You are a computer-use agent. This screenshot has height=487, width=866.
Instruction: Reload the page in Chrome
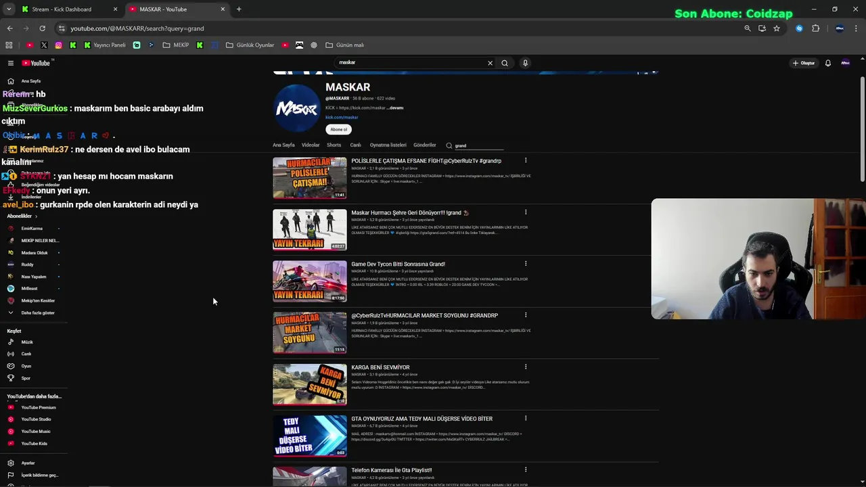tap(42, 28)
